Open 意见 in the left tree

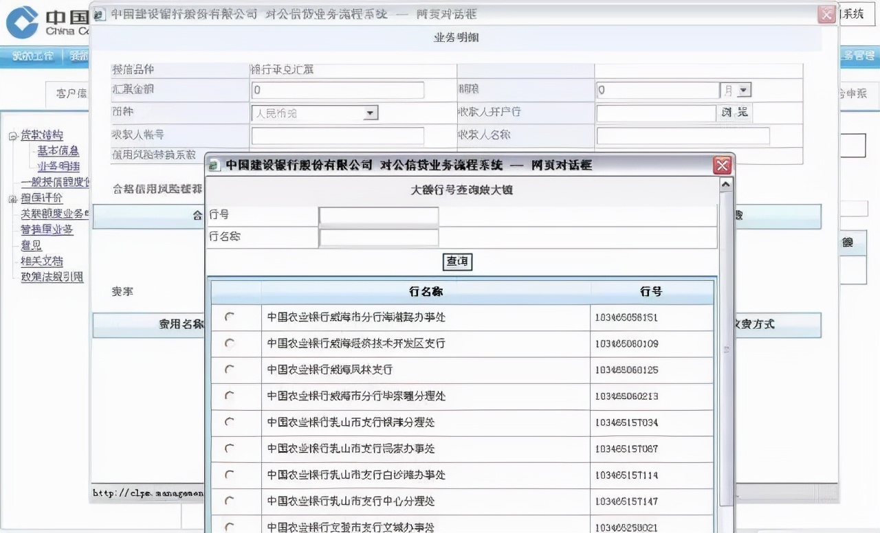coord(31,245)
